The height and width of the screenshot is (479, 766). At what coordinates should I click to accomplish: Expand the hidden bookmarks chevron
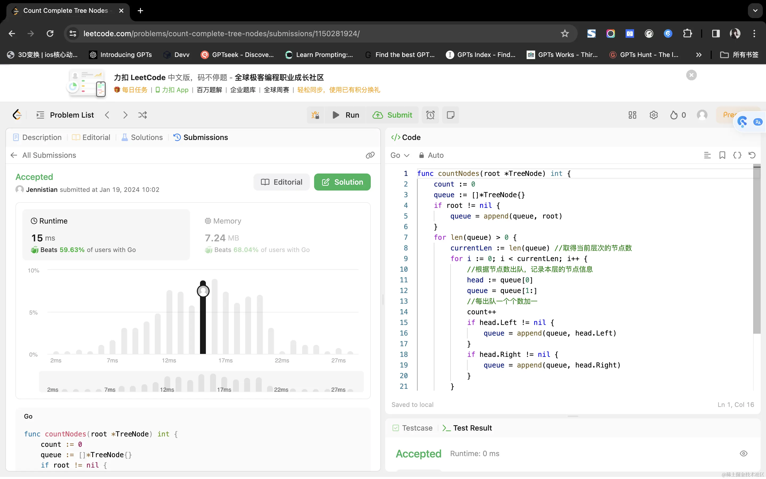click(699, 55)
